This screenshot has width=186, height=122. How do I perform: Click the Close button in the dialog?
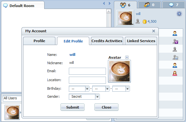tap(106, 107)
